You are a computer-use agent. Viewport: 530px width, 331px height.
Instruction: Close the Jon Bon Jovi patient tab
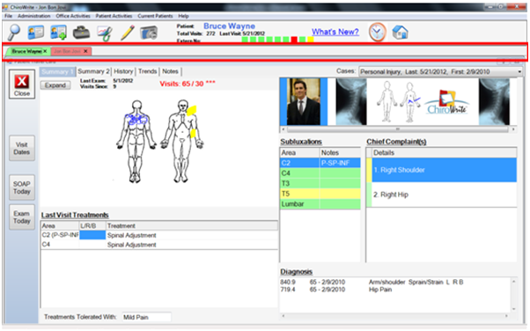point(86,51)
